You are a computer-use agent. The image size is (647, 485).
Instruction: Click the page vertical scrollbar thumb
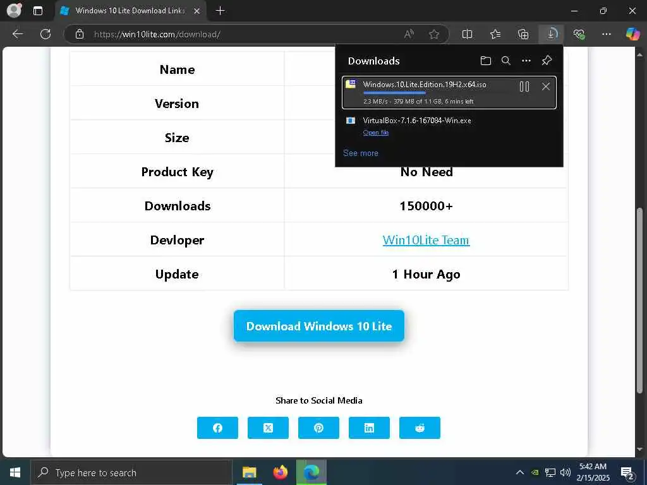pyautogui.click(x=639, y=300)
